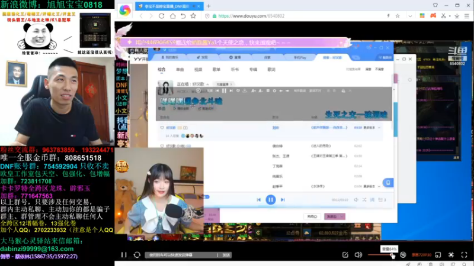Go to the browser home page icon
The image size is (474, 266).
pos(172,16)
